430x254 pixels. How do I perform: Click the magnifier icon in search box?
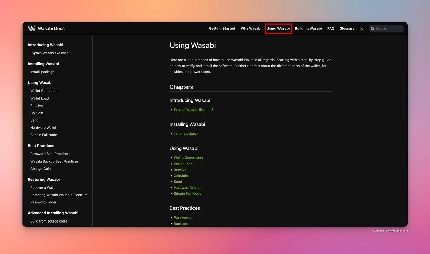pos(373,29)
